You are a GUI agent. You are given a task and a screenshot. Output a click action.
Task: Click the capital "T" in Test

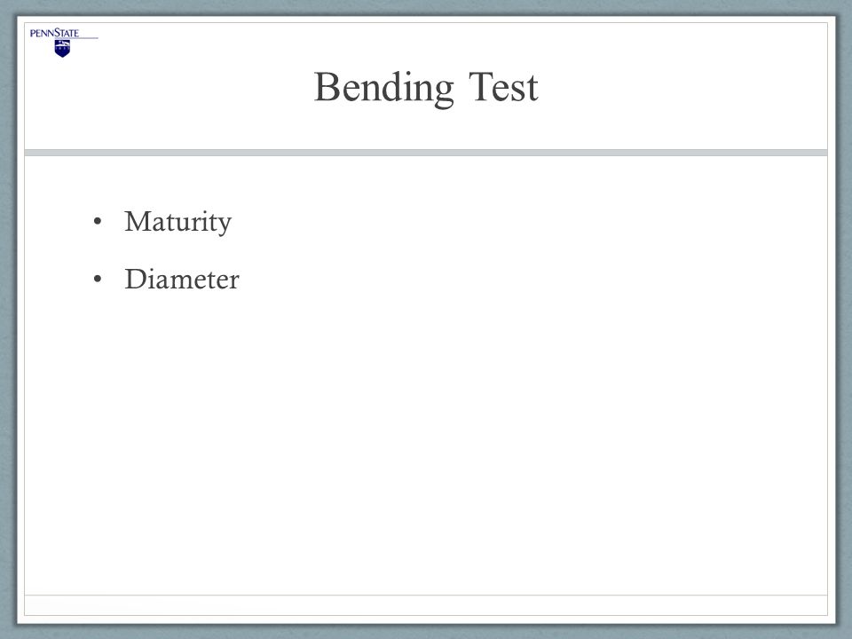point(481,87)
